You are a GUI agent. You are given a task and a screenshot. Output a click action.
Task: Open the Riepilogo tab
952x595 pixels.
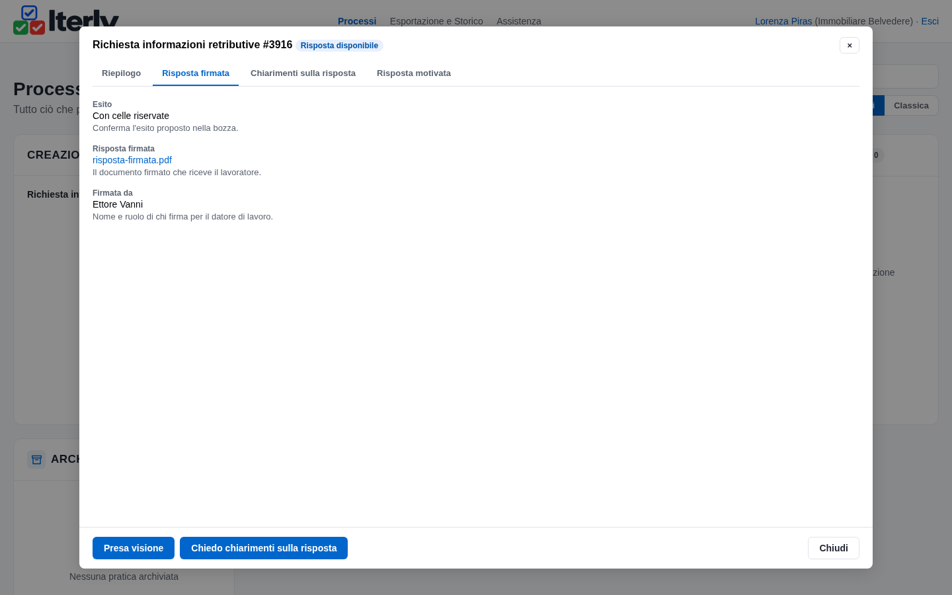point(121,73)
